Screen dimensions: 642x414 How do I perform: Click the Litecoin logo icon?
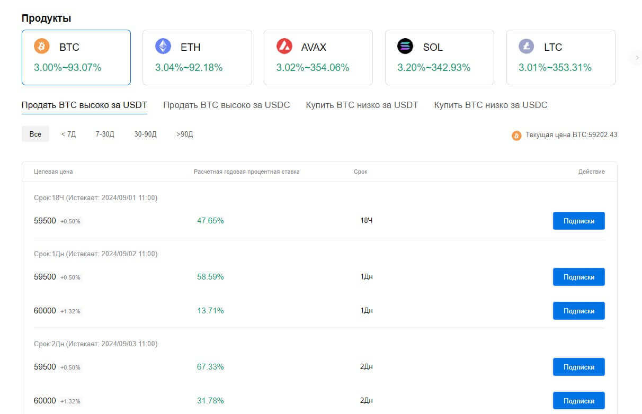click(527, 47)
